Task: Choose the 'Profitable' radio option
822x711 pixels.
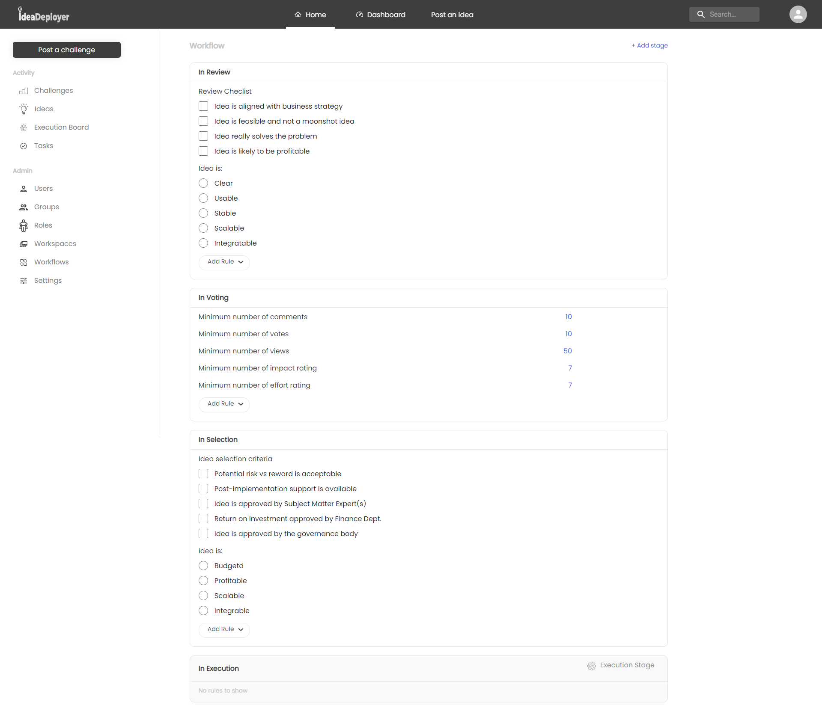Action: pyautogui.click(x=203, y=581)
